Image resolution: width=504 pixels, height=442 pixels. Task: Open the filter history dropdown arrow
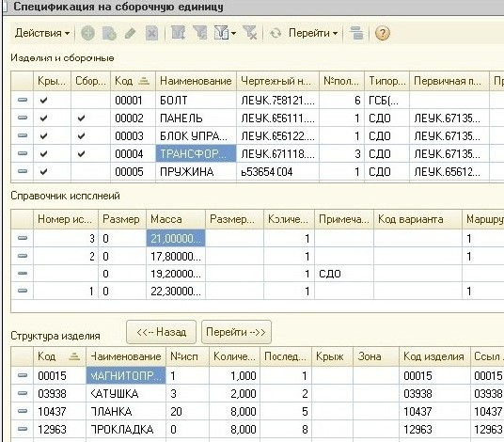click(x=234, y=33)
